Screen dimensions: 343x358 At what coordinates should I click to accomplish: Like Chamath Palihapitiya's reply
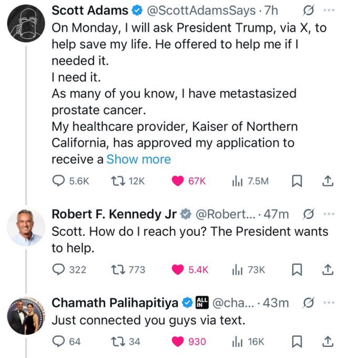tap(178, 342)
